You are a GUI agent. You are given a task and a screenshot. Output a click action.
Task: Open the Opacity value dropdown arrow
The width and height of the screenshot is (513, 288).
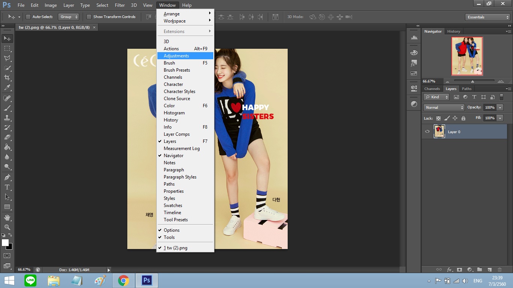point(500,108)
